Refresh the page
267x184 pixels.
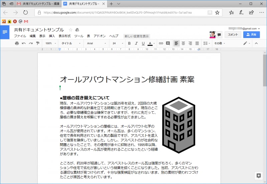[25, 12]
